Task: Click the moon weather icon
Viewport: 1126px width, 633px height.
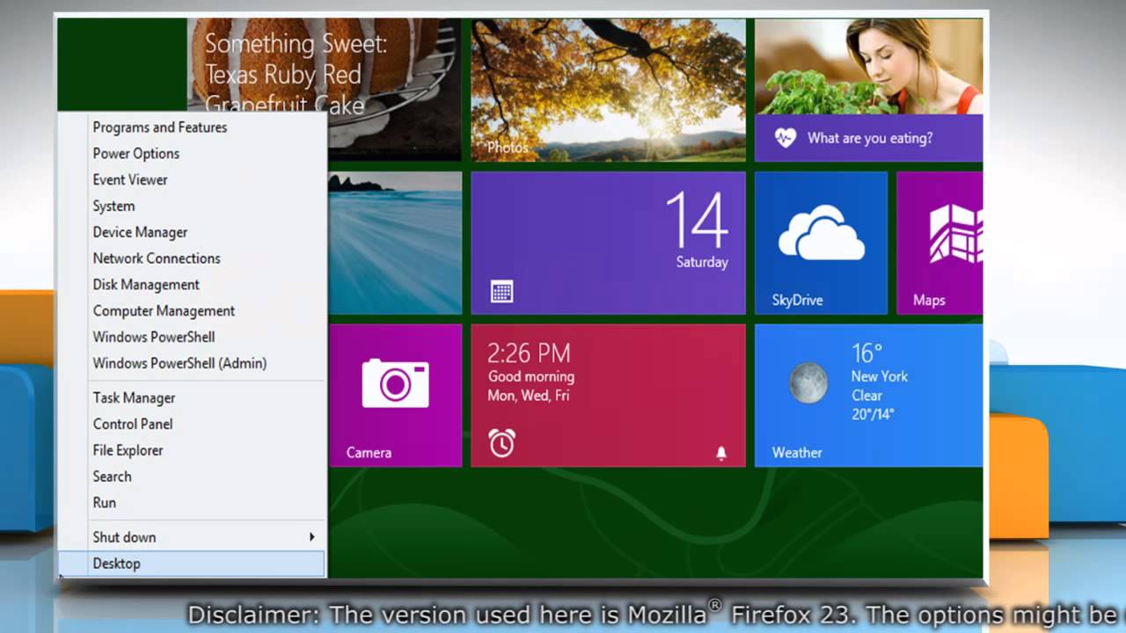Action: coord(808,382)
